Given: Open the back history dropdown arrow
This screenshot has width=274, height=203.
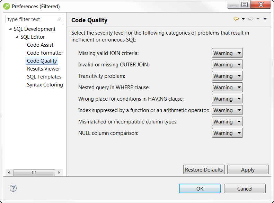Looking at the screenshot, I should tap(243, 19).
